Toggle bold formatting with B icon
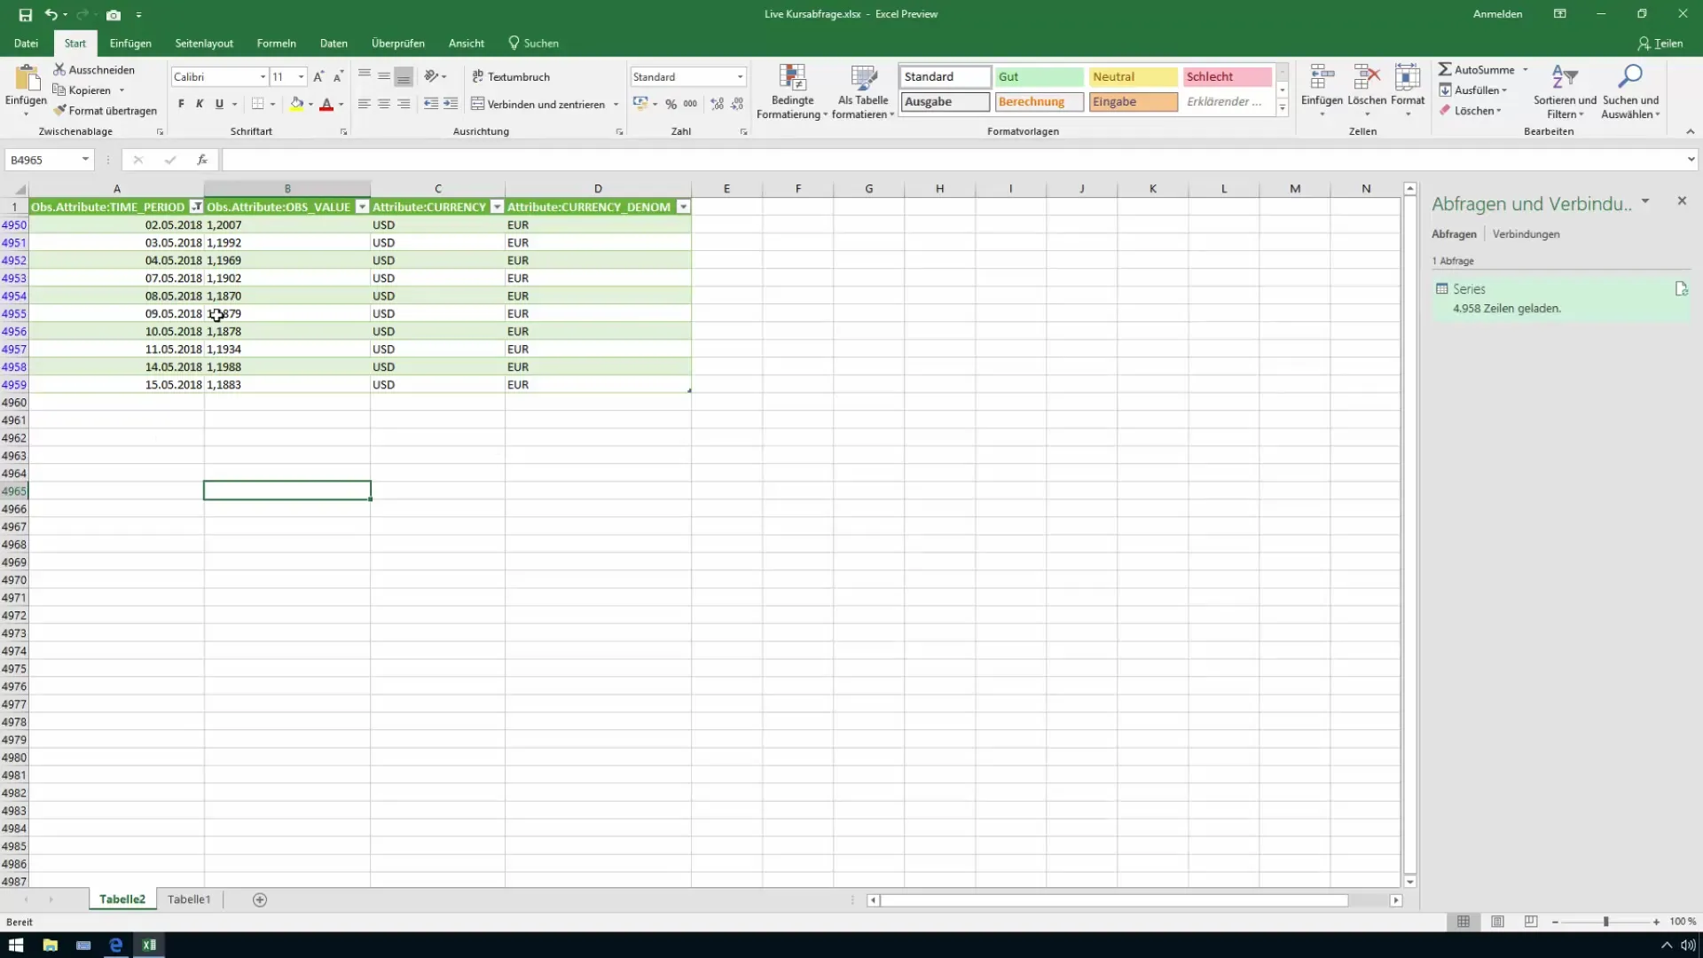1703x958 pixels. pos(180,104)
